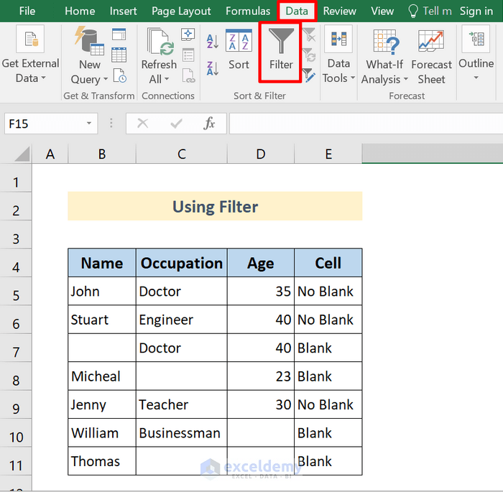503x492 pixels.
Task: Sort Z to A descending
Action: [213, 68]
